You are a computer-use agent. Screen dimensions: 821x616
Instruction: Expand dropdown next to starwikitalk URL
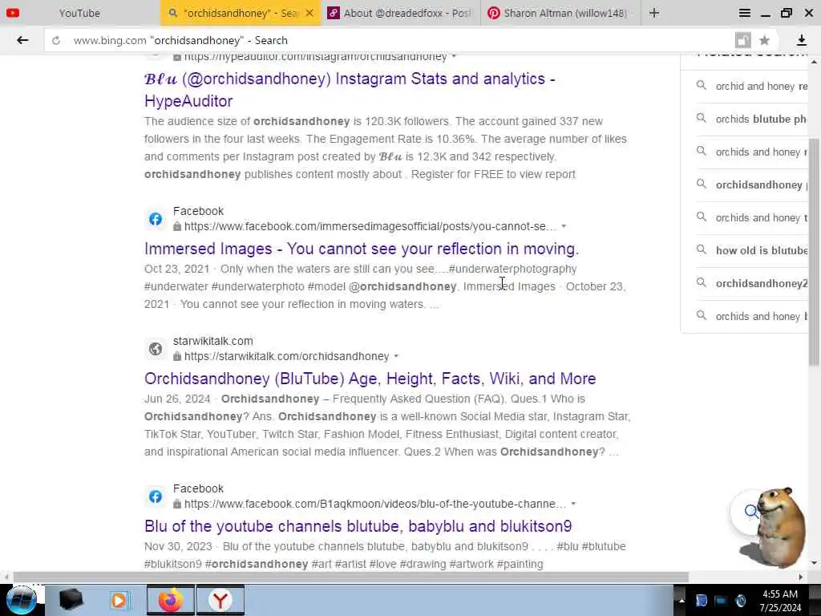click(x=396, y=356)
